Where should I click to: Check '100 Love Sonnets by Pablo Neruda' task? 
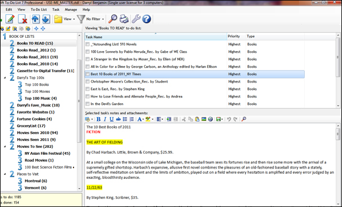pos(87,52)
